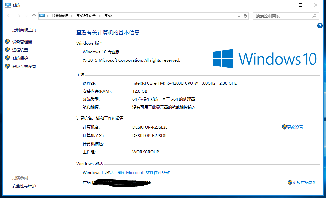Click the text Windows 已激活
Screen dimensions: 326x198
point(98,172)
